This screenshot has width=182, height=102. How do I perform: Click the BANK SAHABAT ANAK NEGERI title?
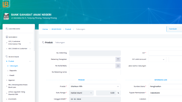point(31,15)
